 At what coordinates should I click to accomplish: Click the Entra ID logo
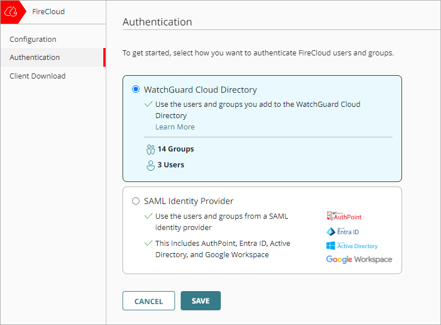[342, 231]
